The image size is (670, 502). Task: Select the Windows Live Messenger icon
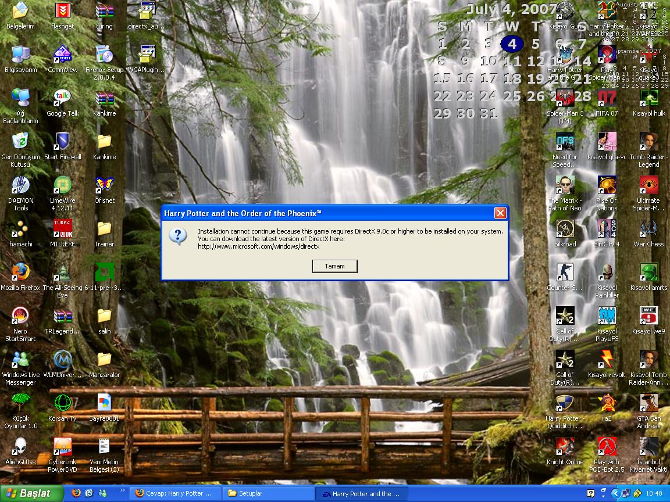click(x=20, y=368)
